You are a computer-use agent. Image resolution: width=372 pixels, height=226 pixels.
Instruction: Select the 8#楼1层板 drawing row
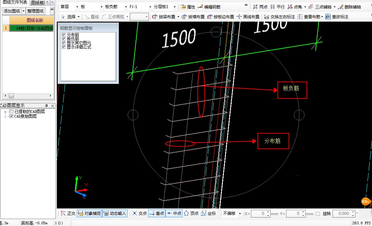tap(31, 28)
